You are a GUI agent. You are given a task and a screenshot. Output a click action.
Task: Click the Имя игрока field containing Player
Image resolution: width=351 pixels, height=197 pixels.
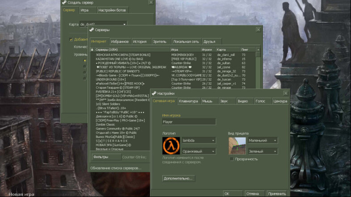click(189, 122)
